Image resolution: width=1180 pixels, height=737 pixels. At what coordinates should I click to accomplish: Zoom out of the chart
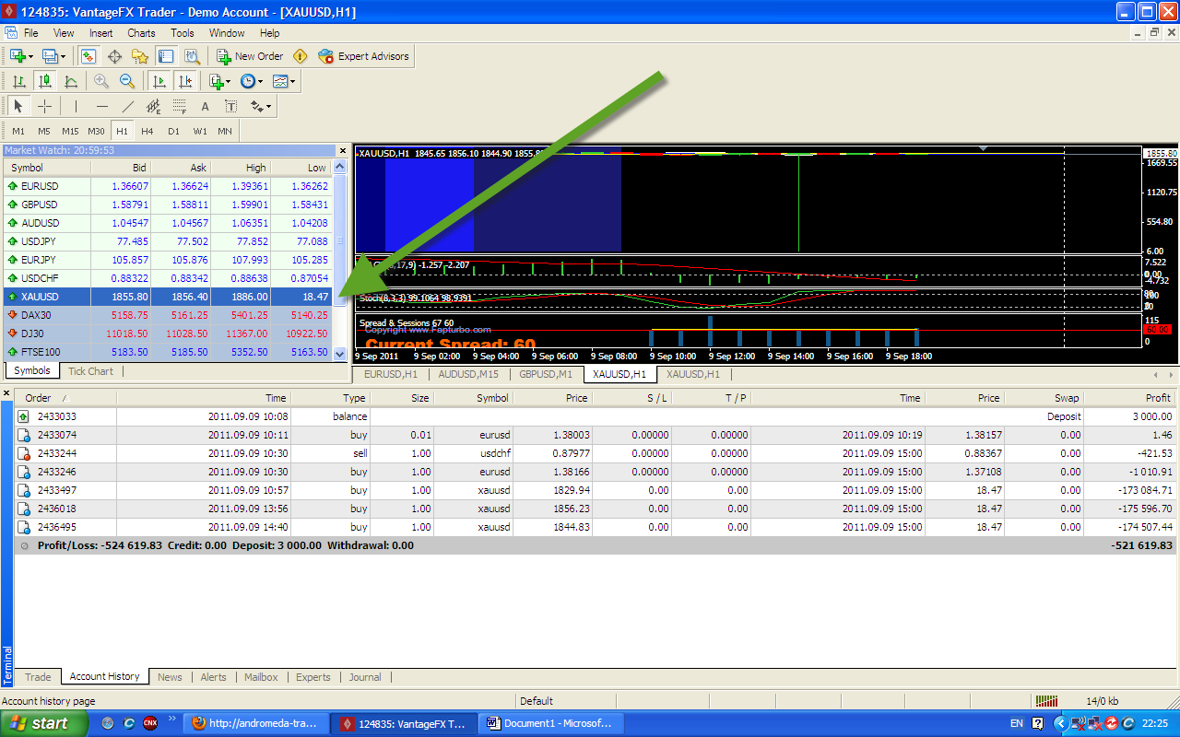pos(127,81)
